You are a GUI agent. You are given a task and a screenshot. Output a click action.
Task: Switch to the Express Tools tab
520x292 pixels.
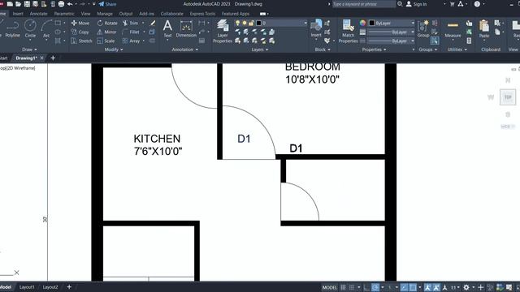[x=202, y=14]
